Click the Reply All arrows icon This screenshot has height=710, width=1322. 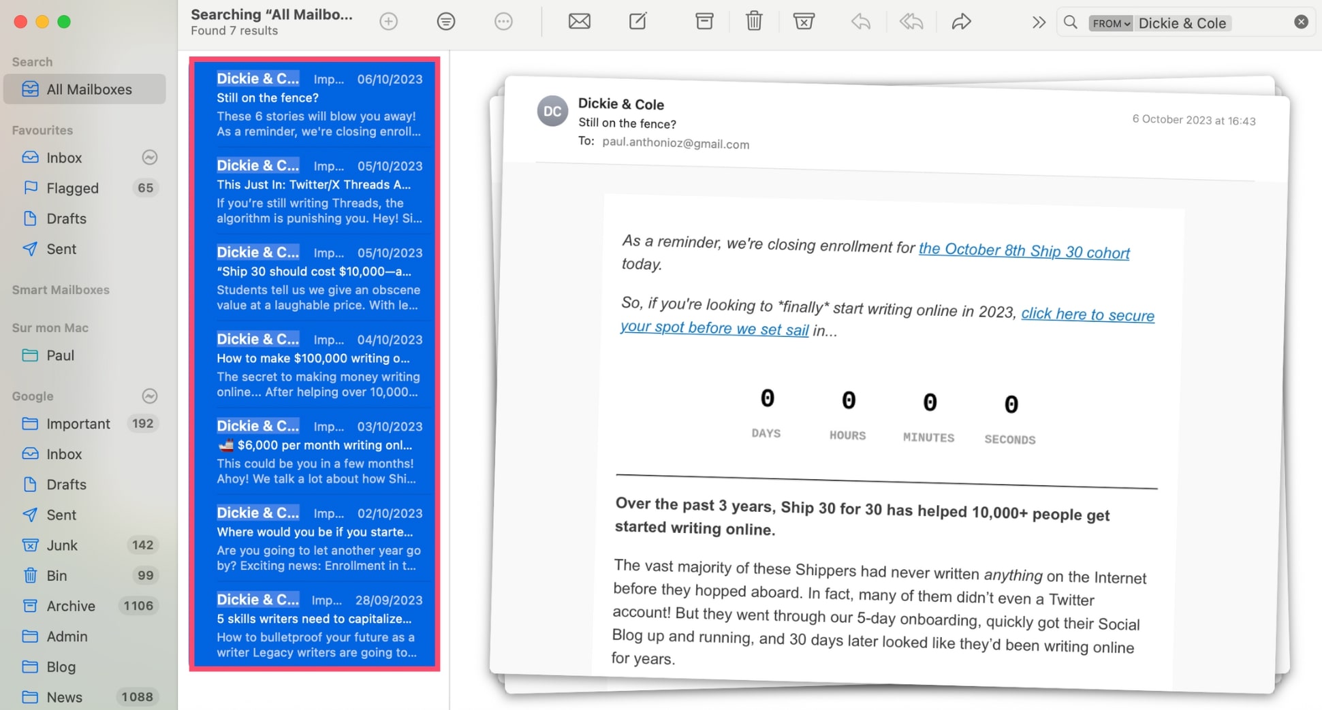pos(911,22)
